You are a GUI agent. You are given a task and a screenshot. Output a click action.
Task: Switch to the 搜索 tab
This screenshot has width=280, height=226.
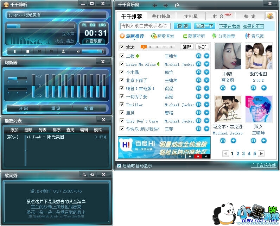click(250, 17)
